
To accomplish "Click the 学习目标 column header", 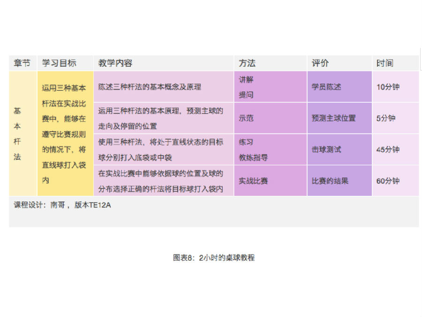I will tap(65, 63).
